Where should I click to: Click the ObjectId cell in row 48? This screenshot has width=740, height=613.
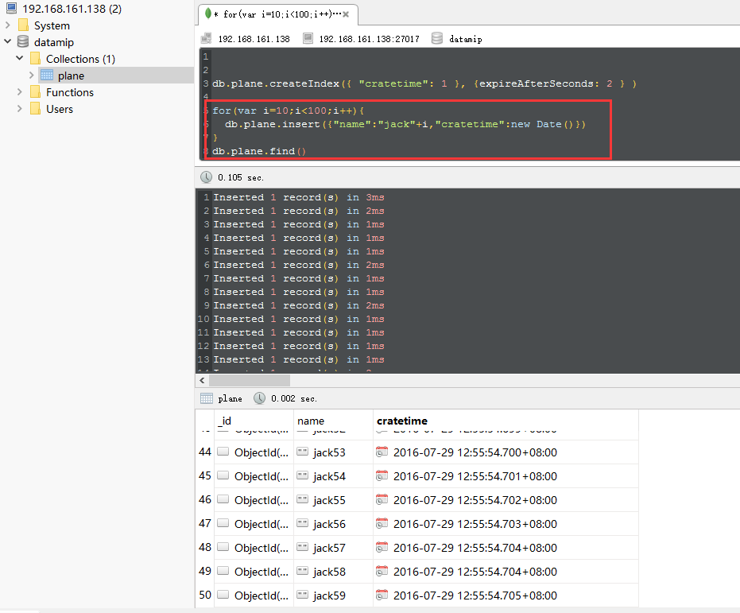pos(254,547)
